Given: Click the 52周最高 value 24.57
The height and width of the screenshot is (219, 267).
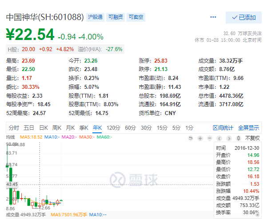Looking at the screenshot, I should coord(39,113).
